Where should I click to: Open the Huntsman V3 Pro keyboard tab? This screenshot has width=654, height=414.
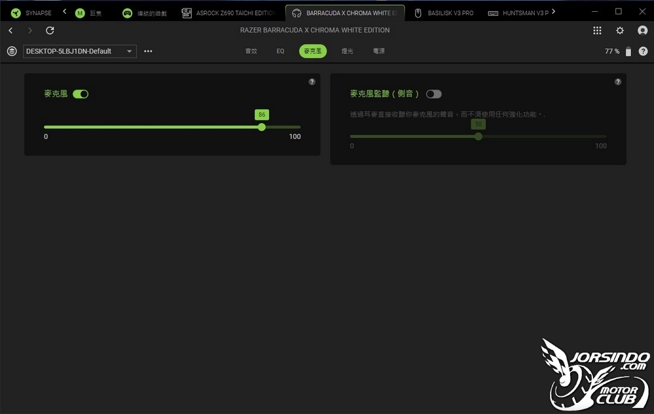coord(518,13)
